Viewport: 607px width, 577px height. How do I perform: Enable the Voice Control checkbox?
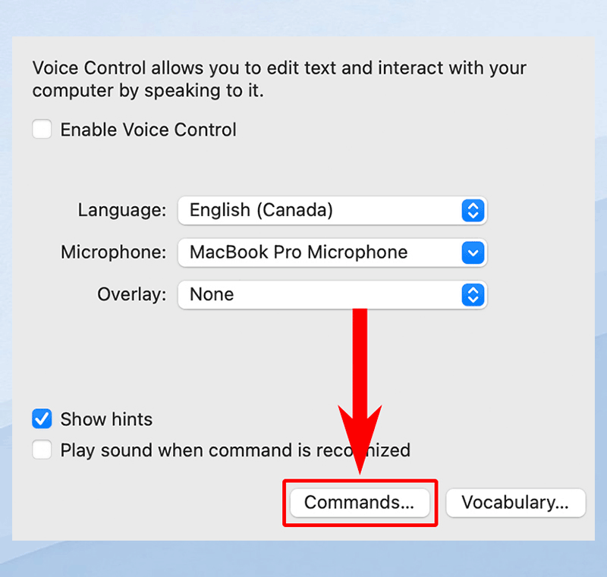point(42,130)
